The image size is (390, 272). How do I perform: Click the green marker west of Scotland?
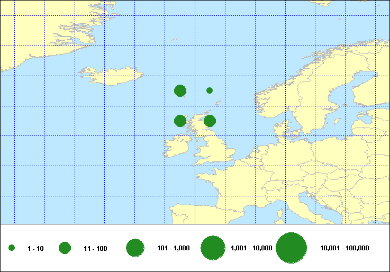pos(180,121)
